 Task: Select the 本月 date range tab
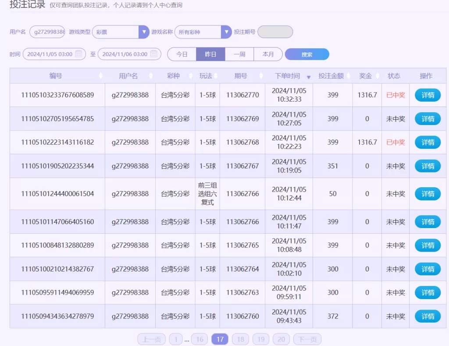[x=268, y=54]
